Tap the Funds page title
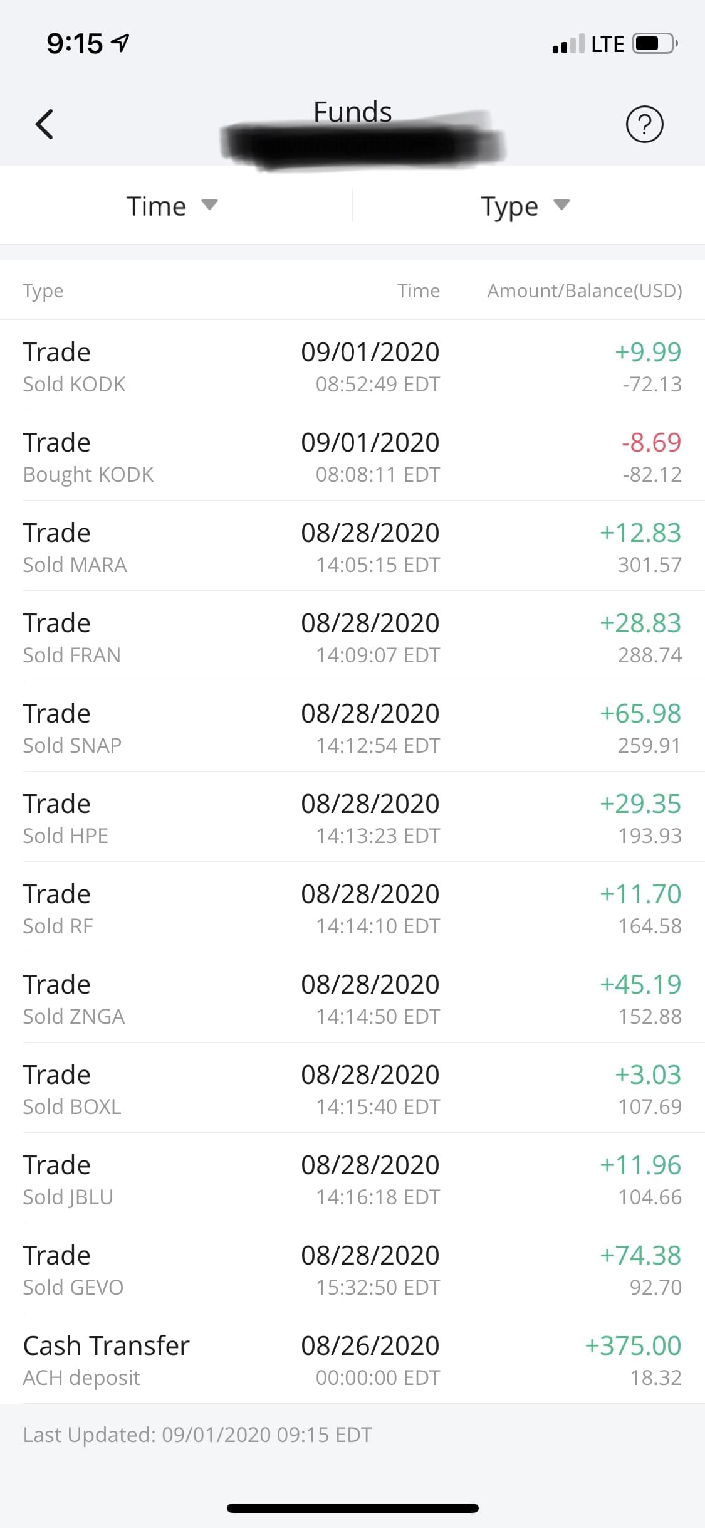This screenshot has height=1528, width=705. point(352,112)
